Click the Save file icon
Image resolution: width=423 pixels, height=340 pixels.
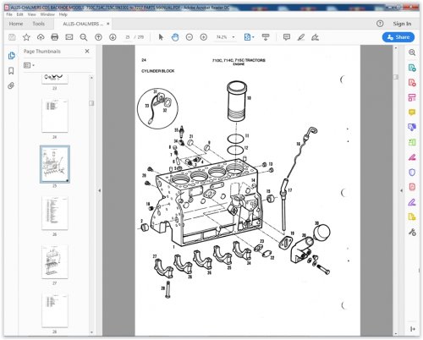pos(12,37)
